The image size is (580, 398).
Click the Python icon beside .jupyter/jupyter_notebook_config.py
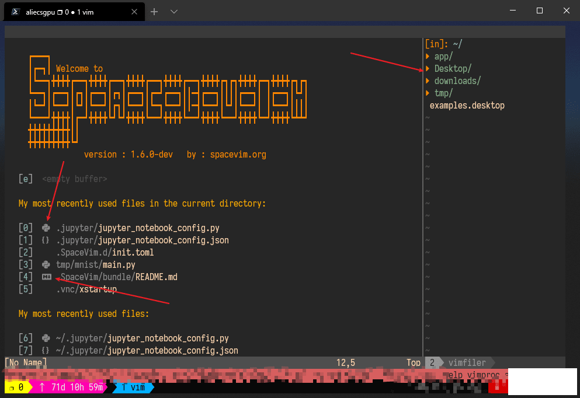pyautogui.click(x=46, y=228)
